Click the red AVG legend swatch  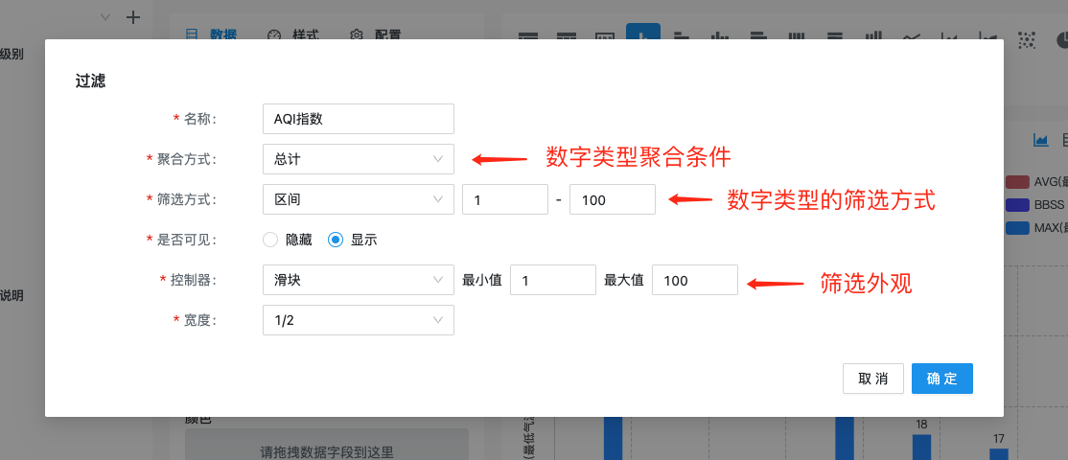[1017, 182]
